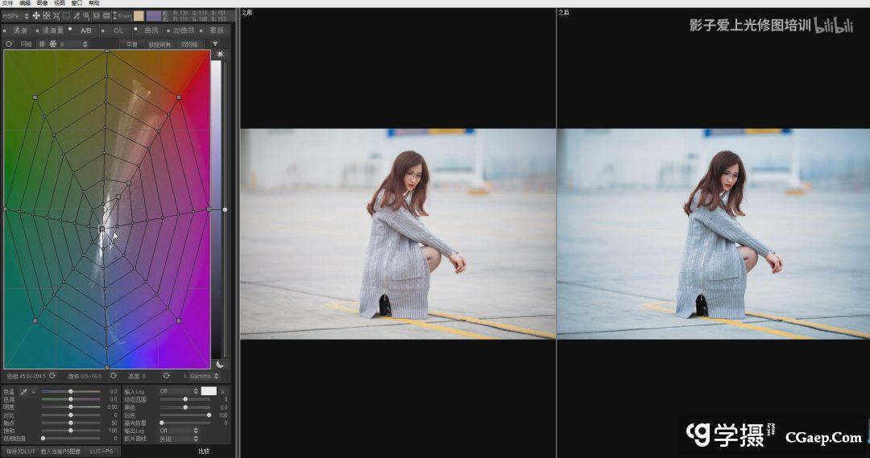Click the reset icon beside 网格 label
The width and height of the screenshot is (870, 458).
pyautogui.click(x=9, y=44)
